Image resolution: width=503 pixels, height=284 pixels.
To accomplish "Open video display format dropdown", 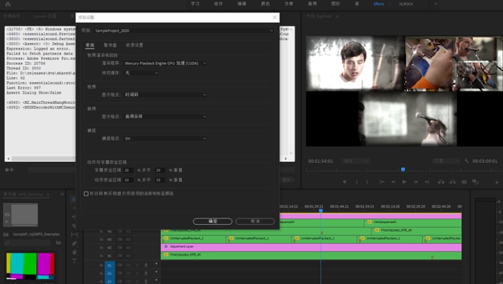I will (x=165, y=95).
